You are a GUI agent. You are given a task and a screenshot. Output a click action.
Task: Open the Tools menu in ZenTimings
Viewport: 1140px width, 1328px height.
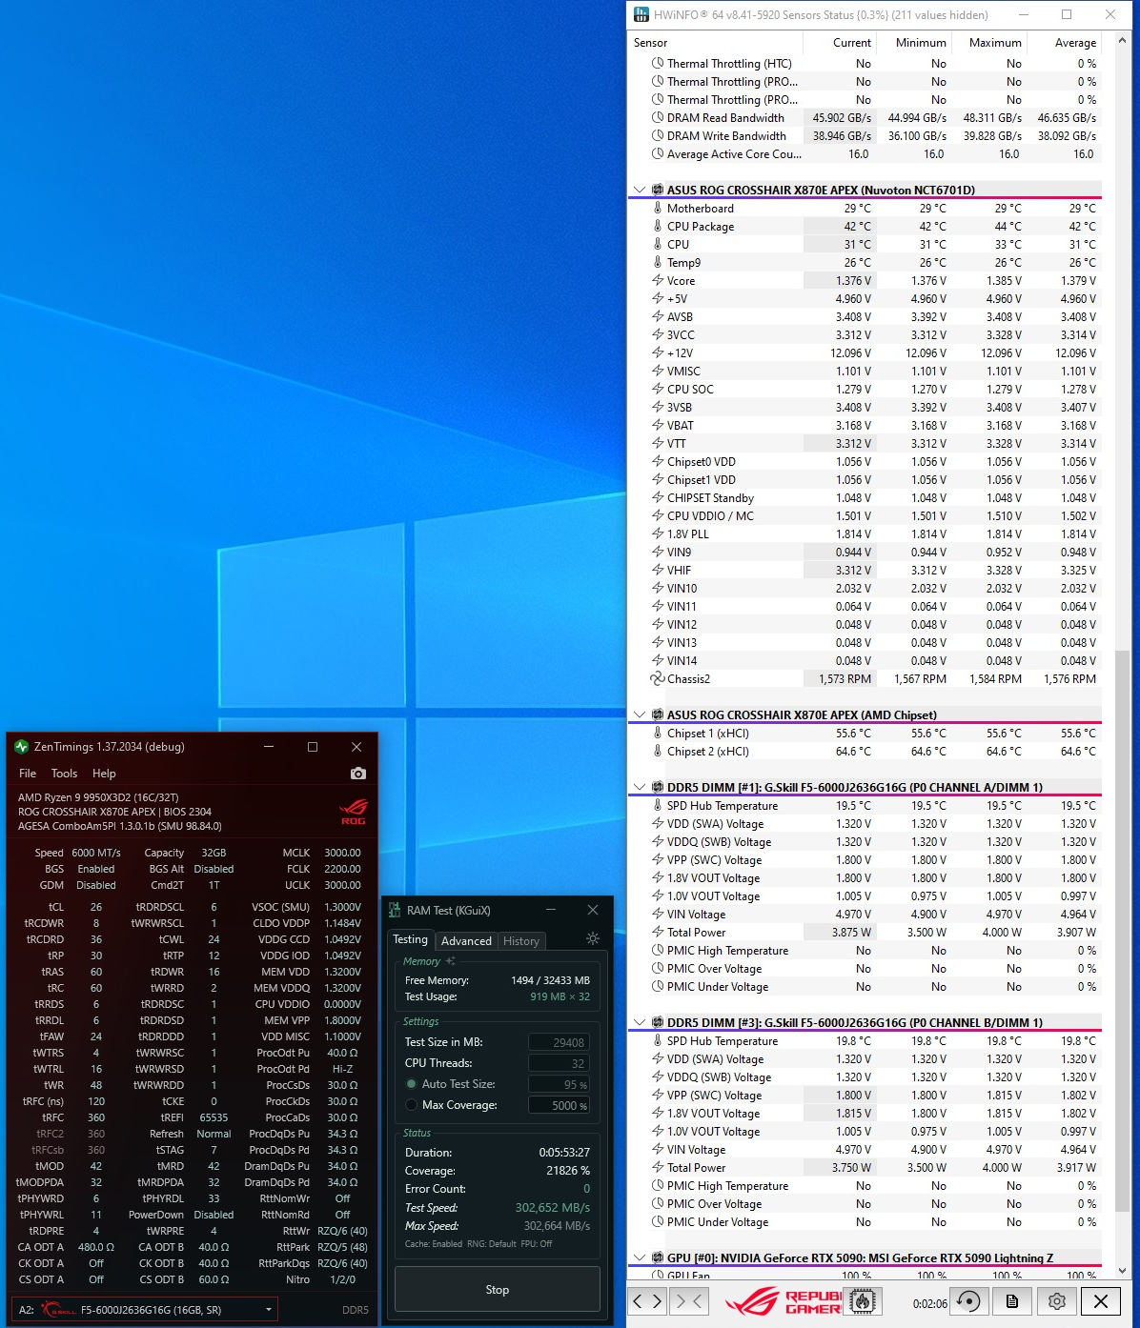[64, 774]
